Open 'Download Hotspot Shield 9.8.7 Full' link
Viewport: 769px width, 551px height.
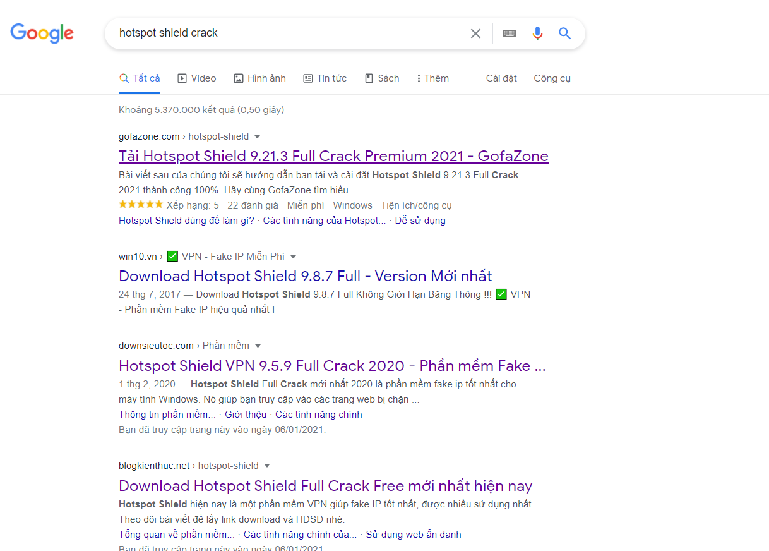pyautogui.click(x=305, y=276)
